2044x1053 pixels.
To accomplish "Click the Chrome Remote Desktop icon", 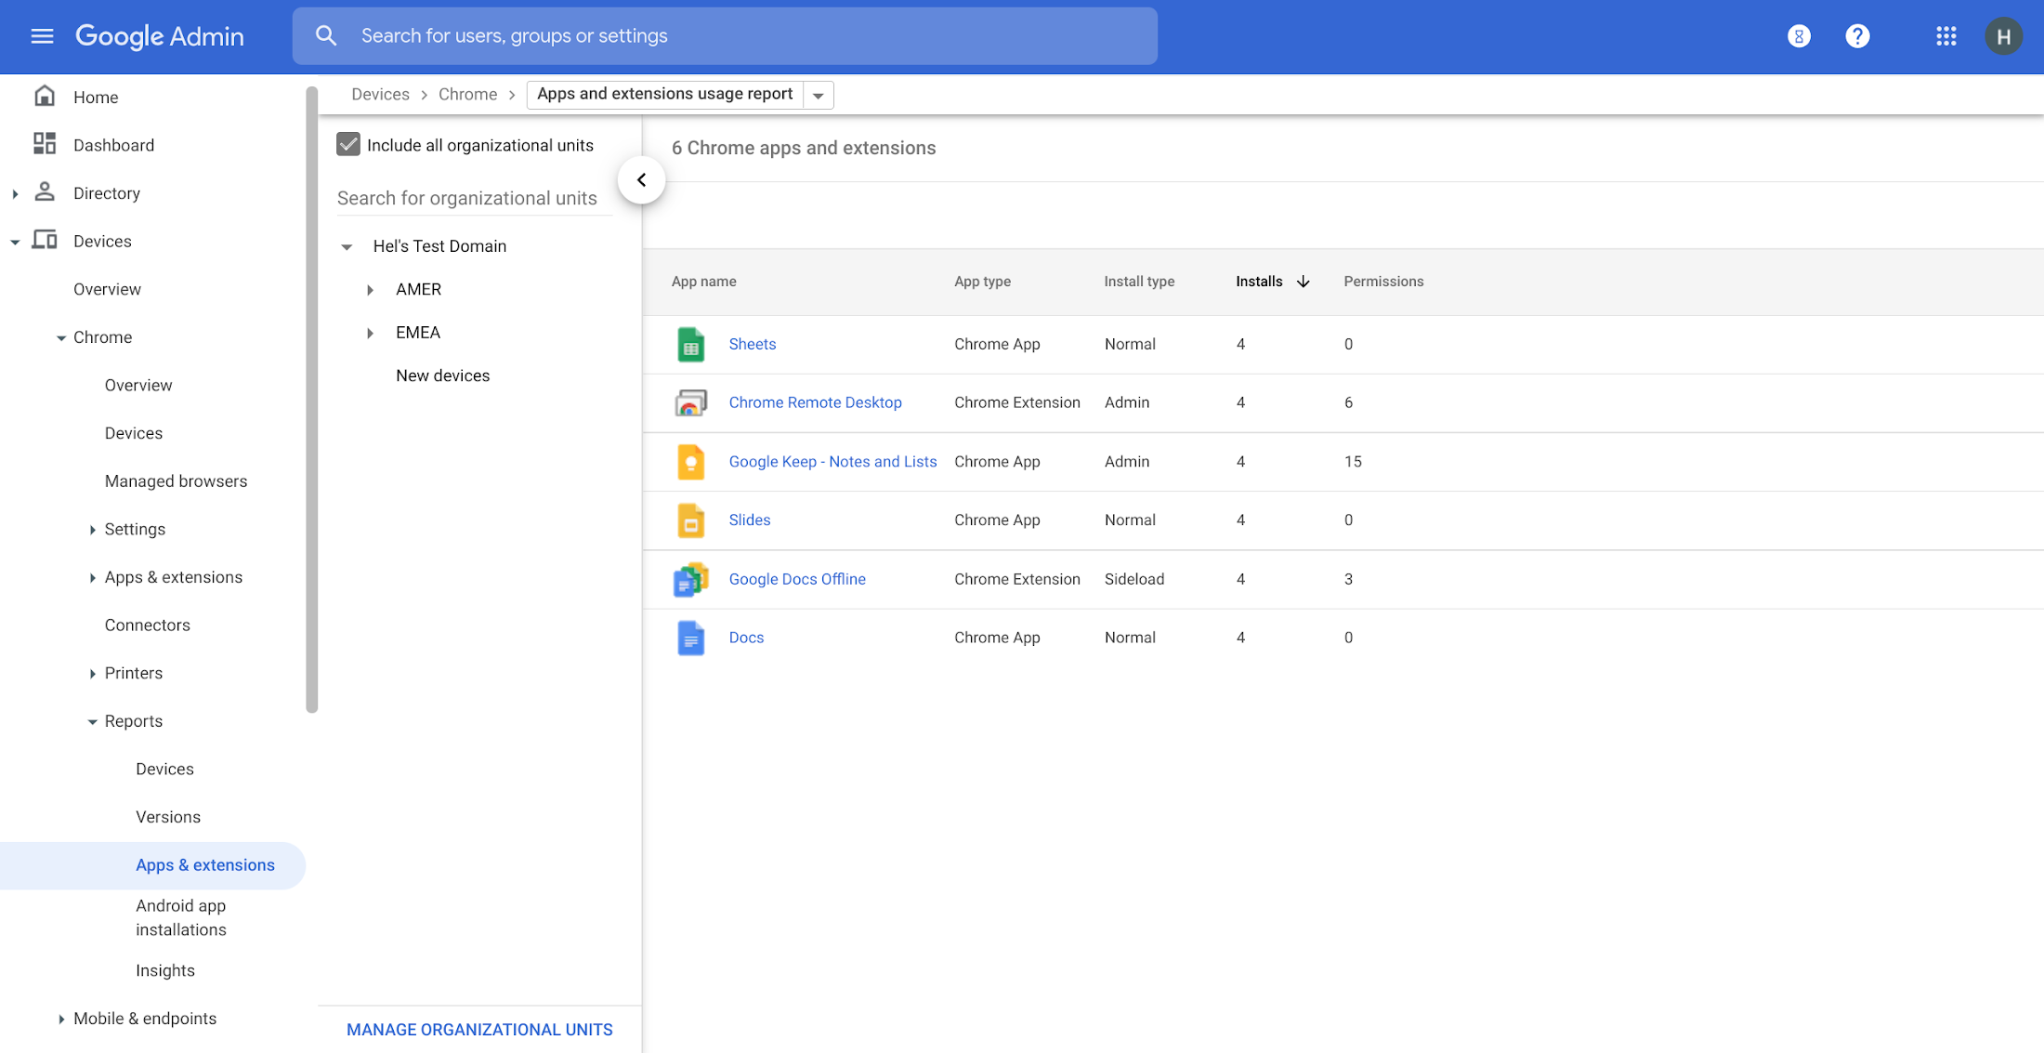I will tap(690, 403).
